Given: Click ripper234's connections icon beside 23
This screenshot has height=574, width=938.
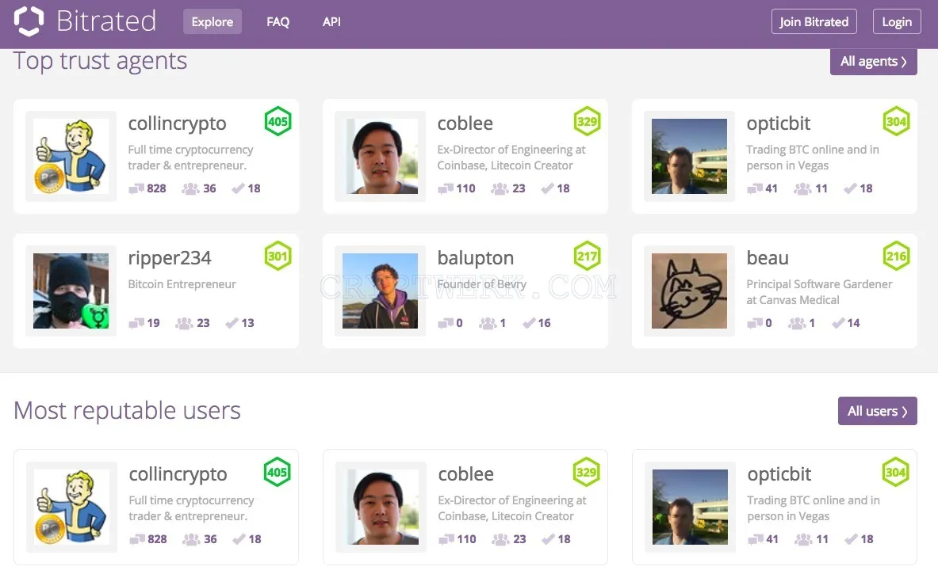Looking at the screenshot, I should [x=184, y=323].
